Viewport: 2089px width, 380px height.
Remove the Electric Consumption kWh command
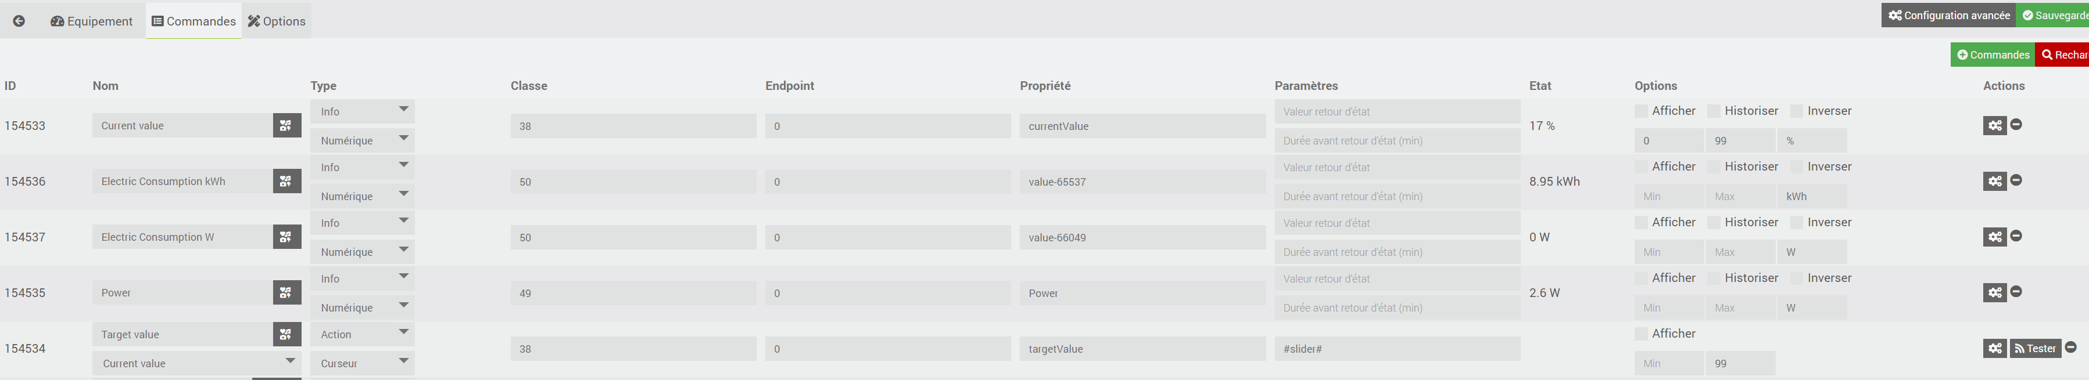[x=2016, y=180]
